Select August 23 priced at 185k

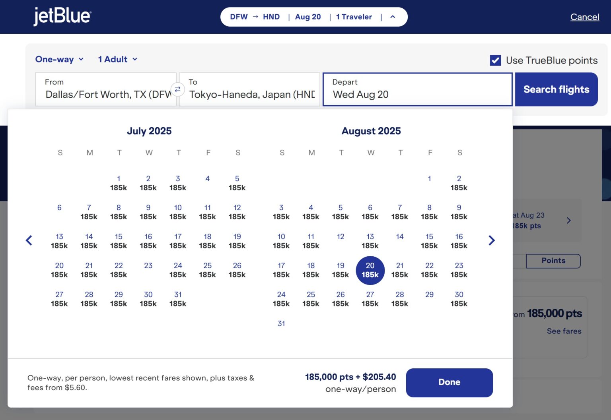pyautogui.click(x=459, y=271)
